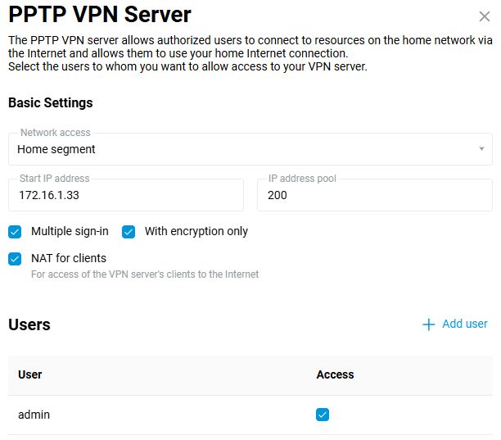Click the With encryption only label text
The height and width of the screenshot is (440, 501).
(x=196, y=231)
